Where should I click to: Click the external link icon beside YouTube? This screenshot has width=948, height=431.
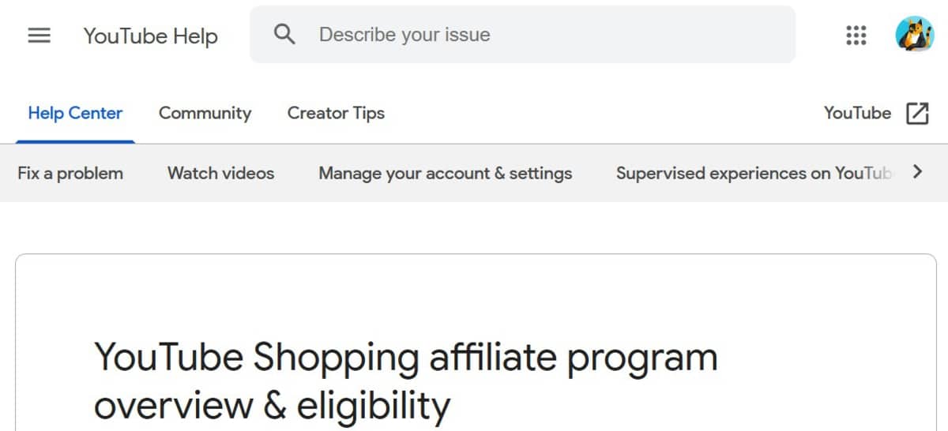tap(916, 113)
